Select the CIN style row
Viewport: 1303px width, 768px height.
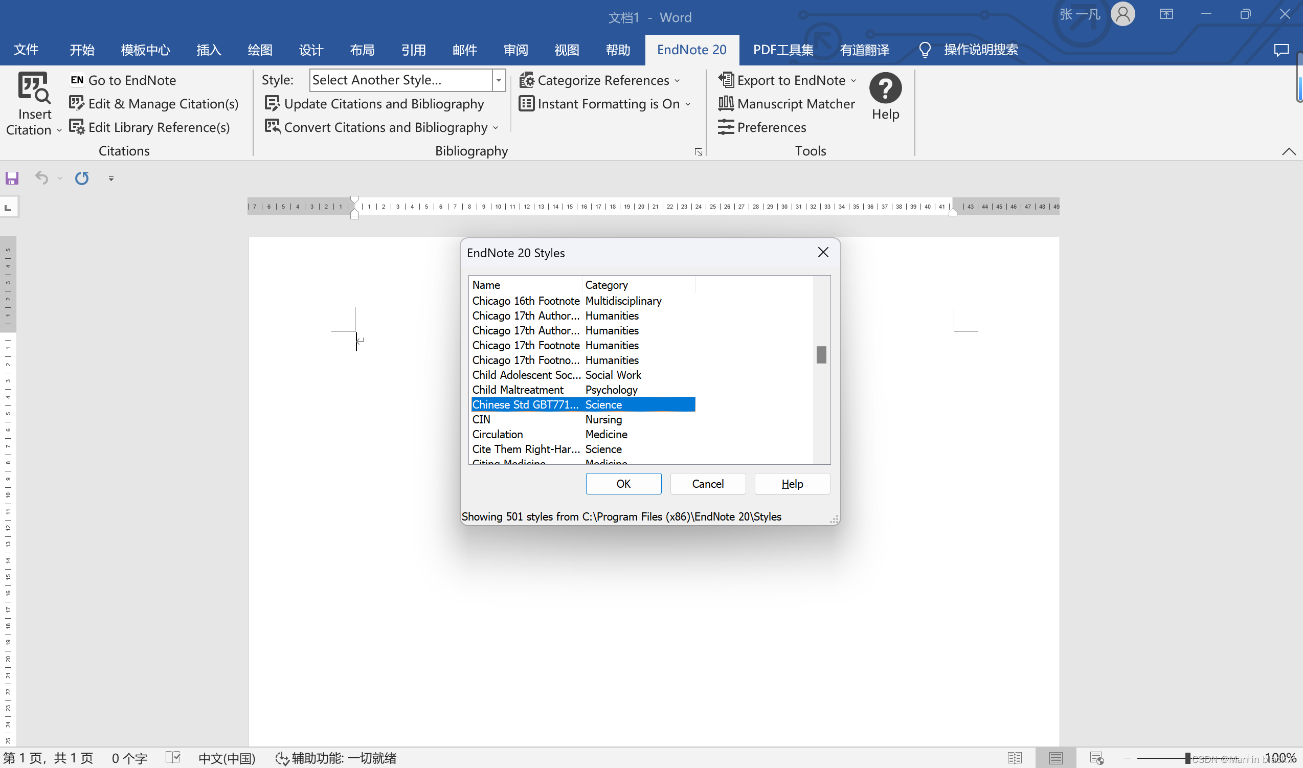click(x=582, y=419)
